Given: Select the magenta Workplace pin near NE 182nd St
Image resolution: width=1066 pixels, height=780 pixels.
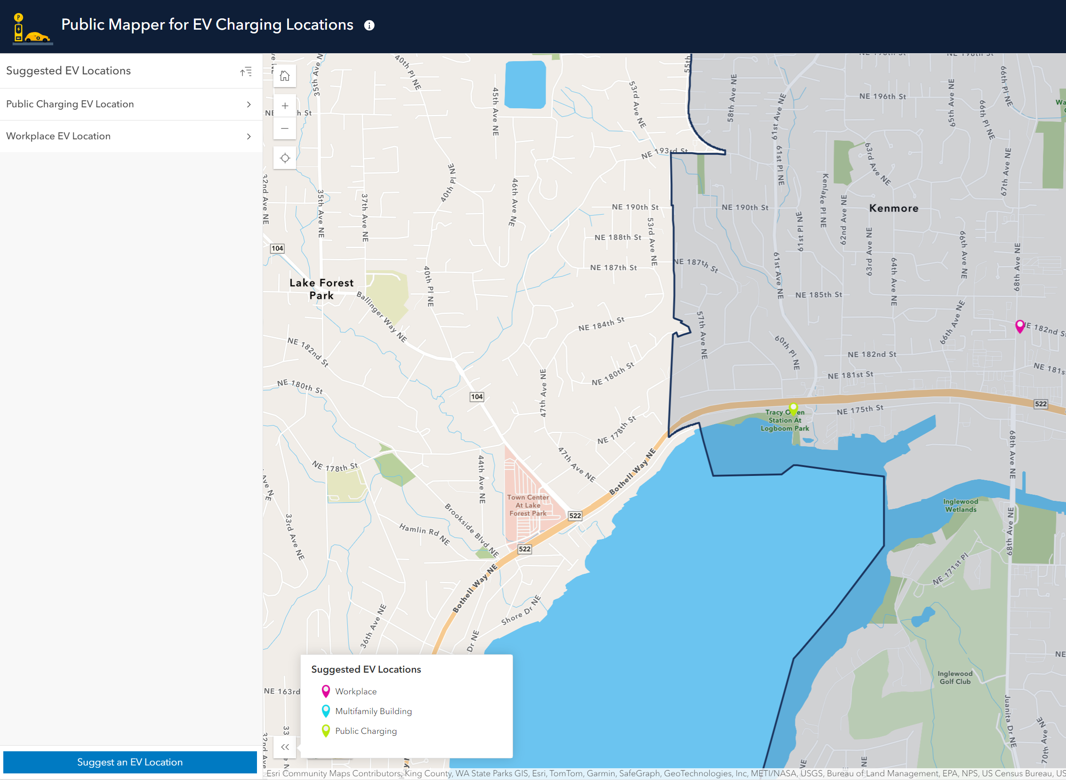Looking at the screenshot, I should click(1020, 326).
